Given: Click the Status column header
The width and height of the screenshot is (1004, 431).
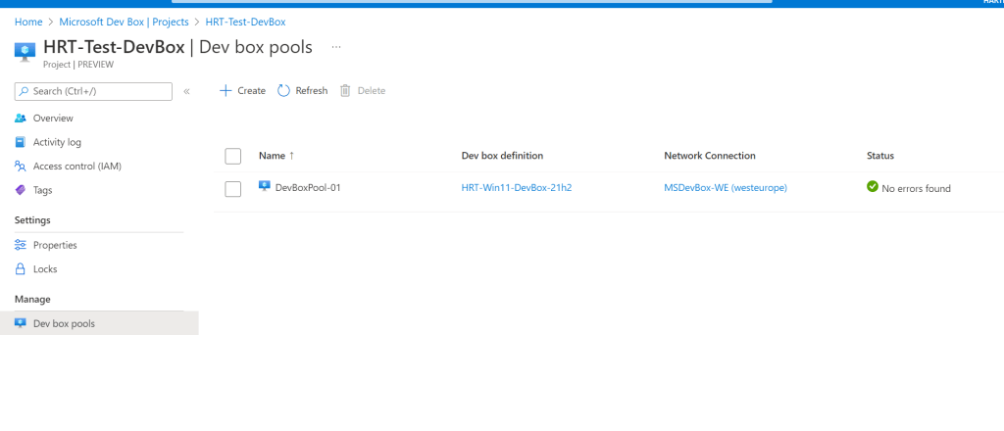Looking at the screenshot, I should point(880,156).
